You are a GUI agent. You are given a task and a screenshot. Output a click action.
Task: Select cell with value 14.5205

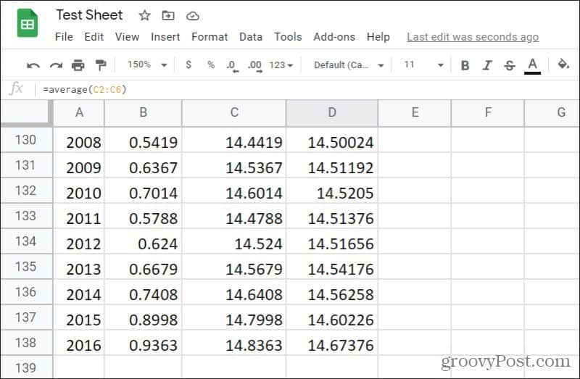332,191
